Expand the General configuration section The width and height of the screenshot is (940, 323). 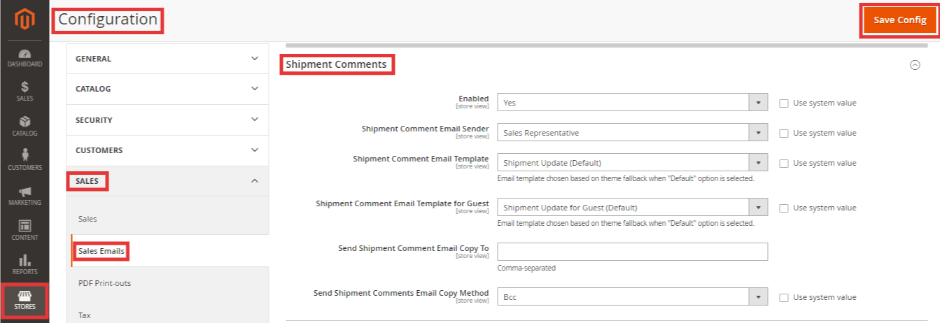coord(167,59)
